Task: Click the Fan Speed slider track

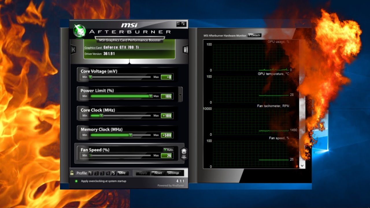Action: [x=120, y=155]
